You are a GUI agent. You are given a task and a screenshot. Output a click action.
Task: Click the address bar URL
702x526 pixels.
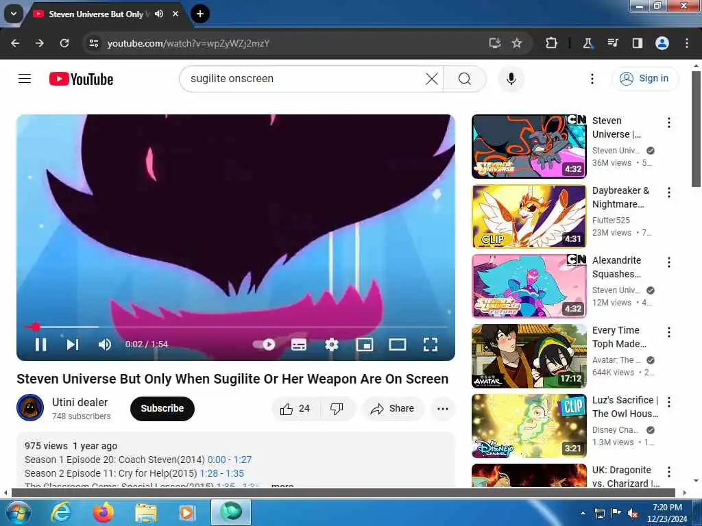[188, 43]
